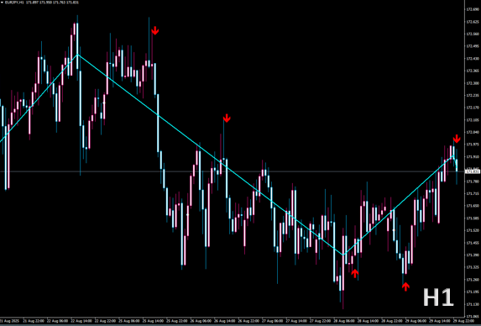Click the 172.300 price scale label
481x326 pixels.
point(473,83)
